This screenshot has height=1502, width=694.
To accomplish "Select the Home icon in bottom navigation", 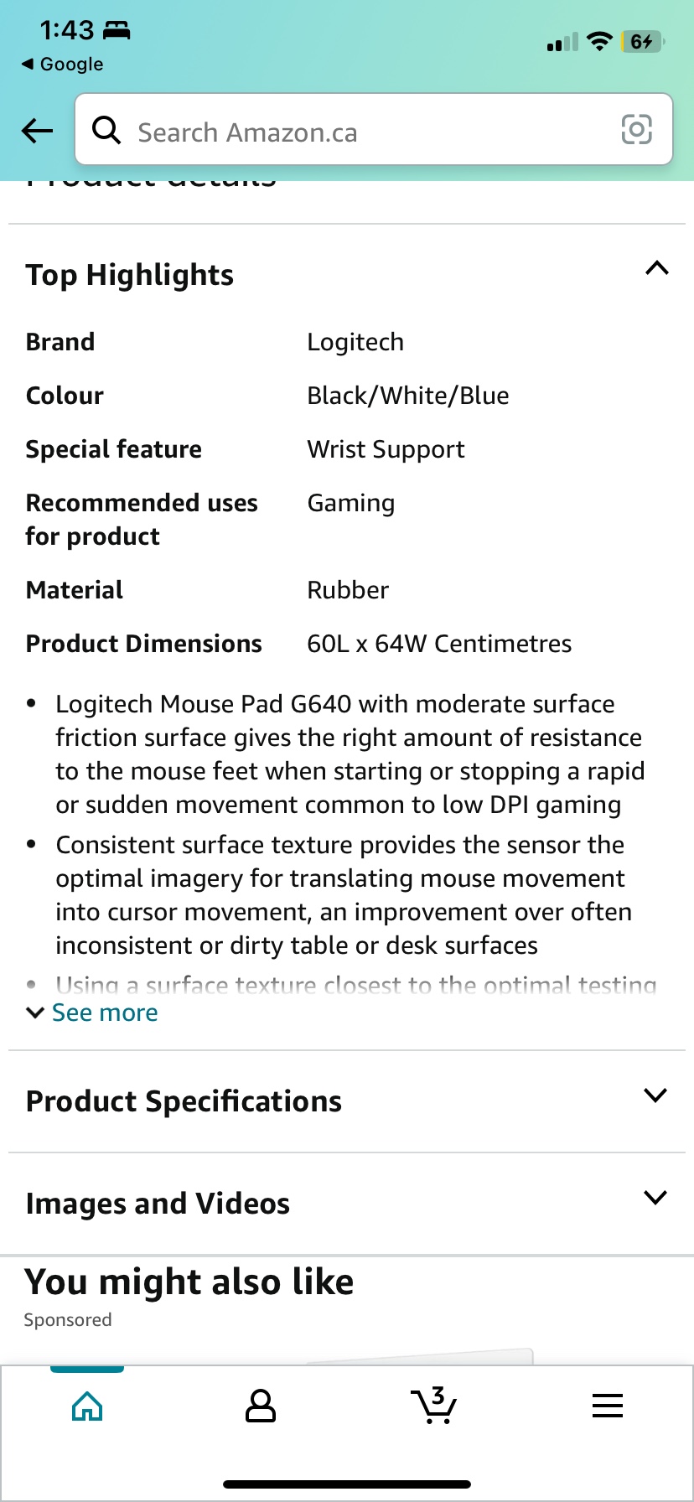I will [x=87, y=1406].
